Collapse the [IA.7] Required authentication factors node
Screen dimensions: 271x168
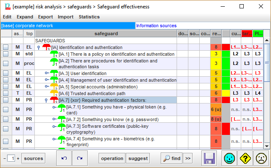click(47, 100)
